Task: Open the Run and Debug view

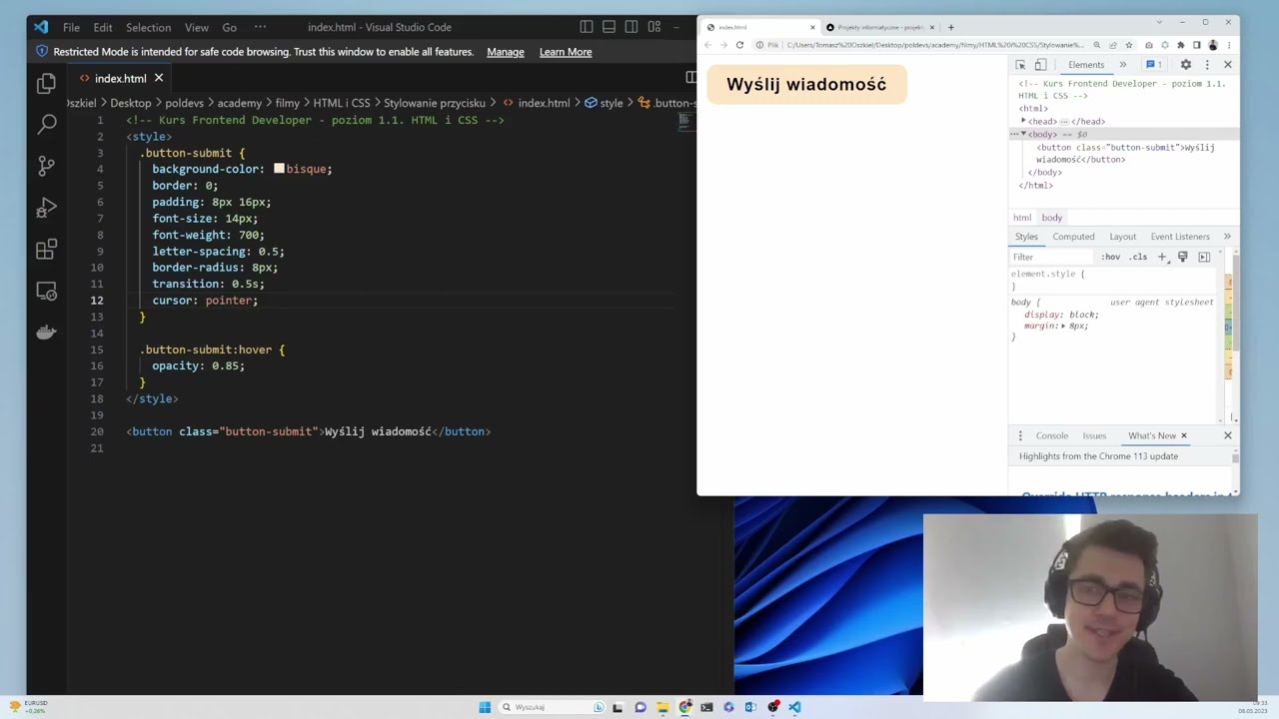Action: (46, 208)
